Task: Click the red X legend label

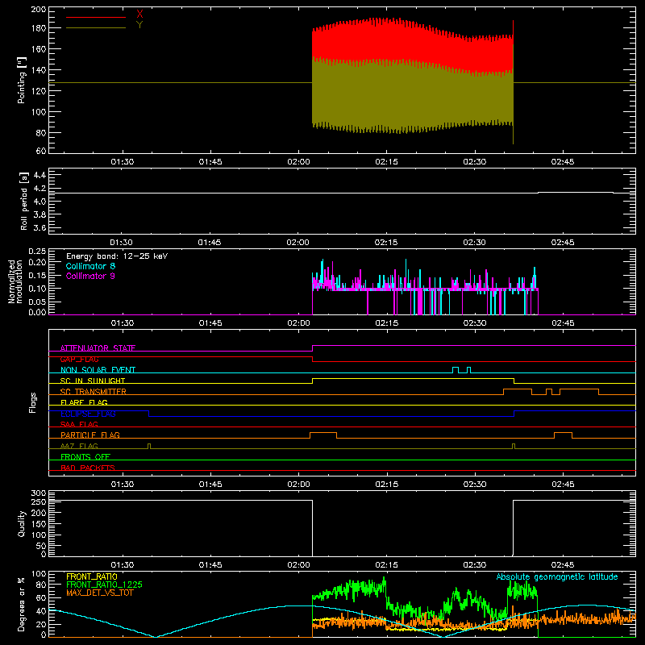Action: point(139,14)
